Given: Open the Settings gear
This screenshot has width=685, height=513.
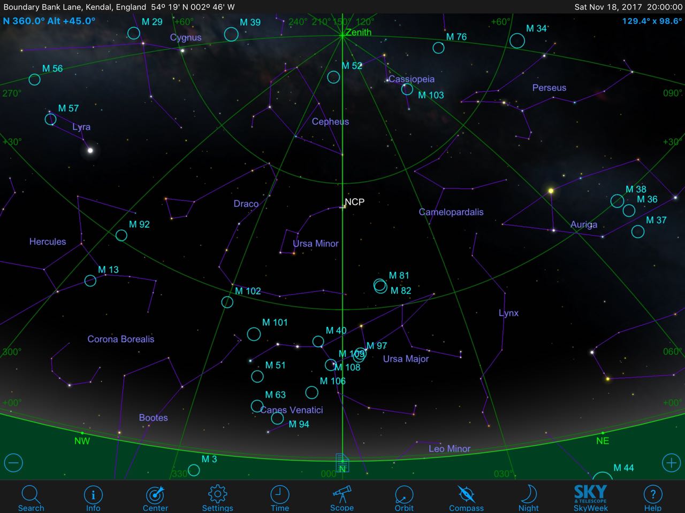Looking at the screenshot, I should pos(217,498).
